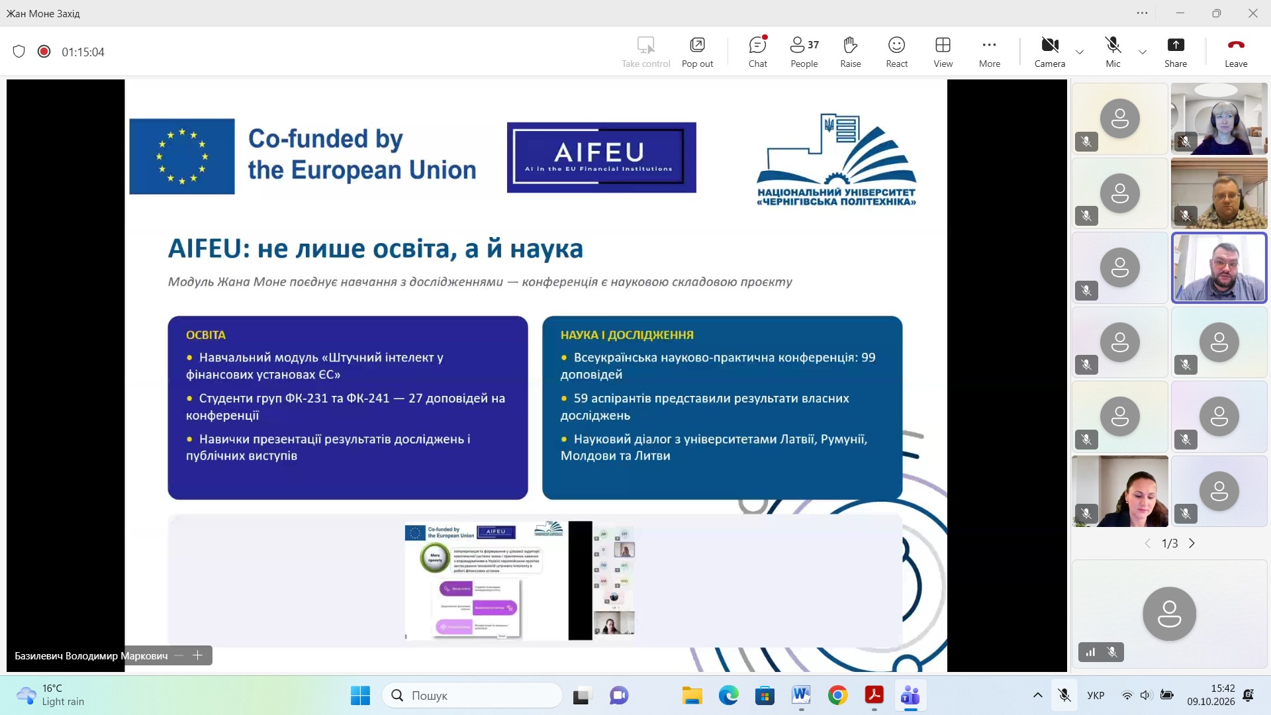
Task: Open volume control in tray
Action: coord(1146,695)
